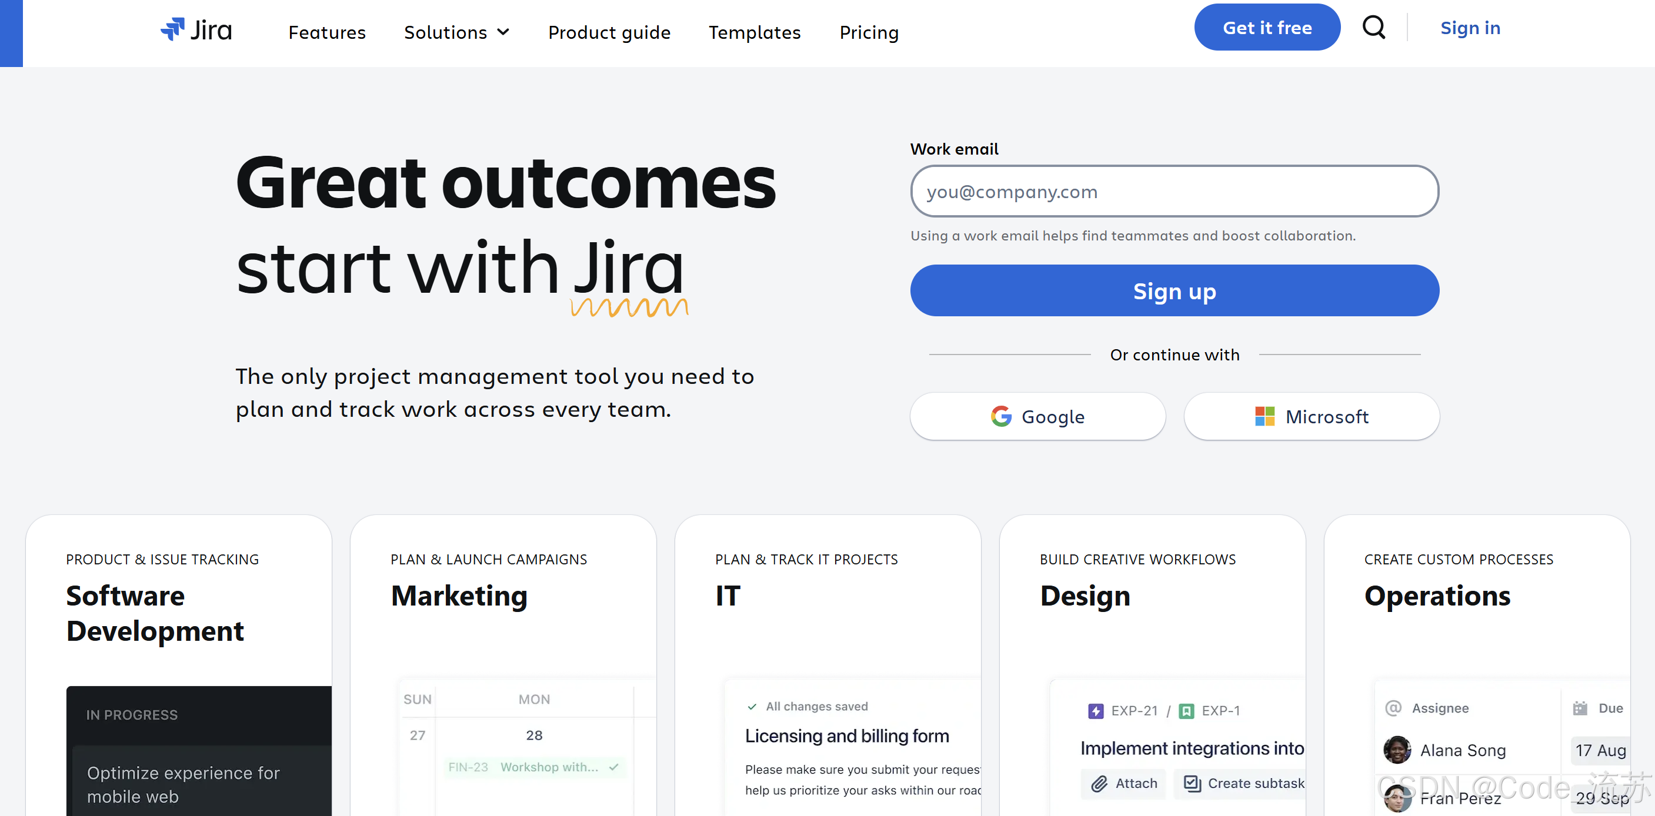This screenshot has width=1655, height=816.
Task: Click Alana Song's avatar
Action: point(1397,750)
